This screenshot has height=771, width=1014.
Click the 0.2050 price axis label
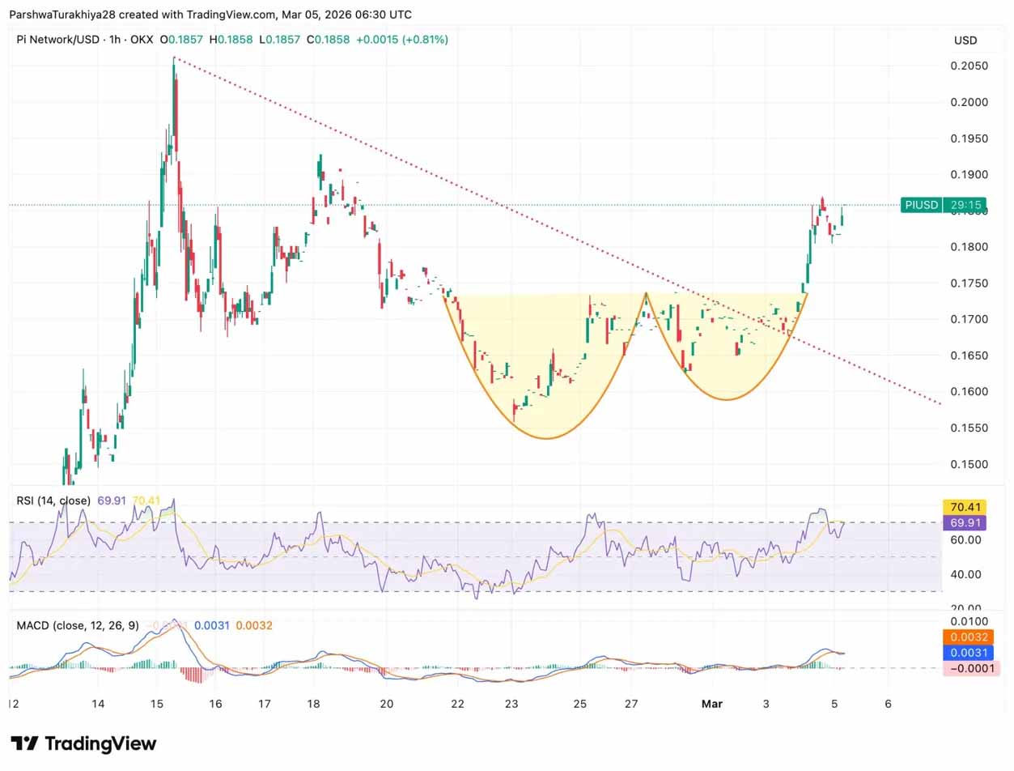969,66
